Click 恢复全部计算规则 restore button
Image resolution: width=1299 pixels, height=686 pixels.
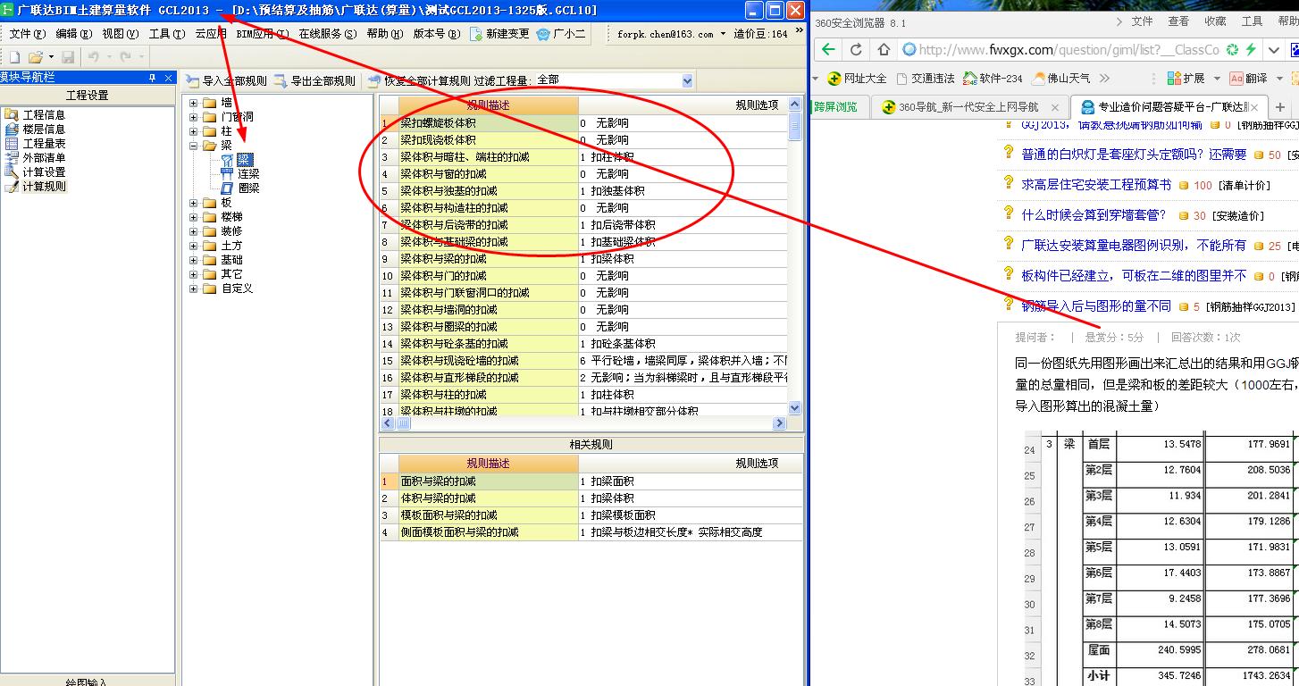pos(418,80)
